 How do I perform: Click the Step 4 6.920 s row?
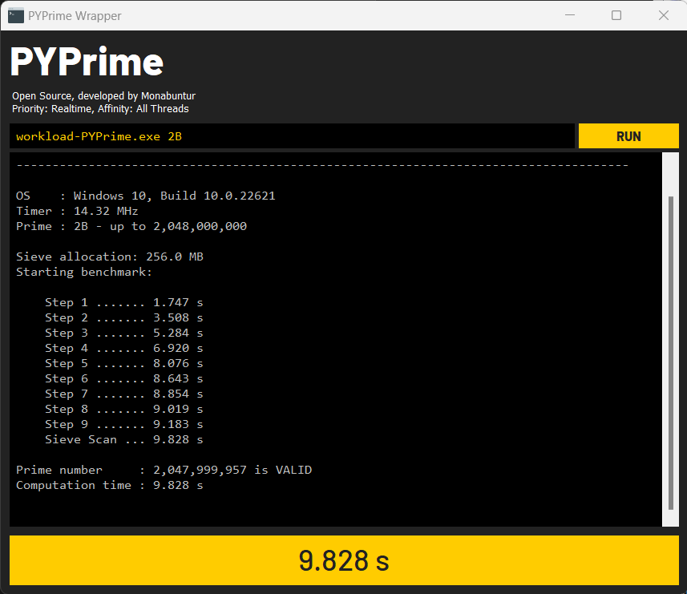pos(124,348)
